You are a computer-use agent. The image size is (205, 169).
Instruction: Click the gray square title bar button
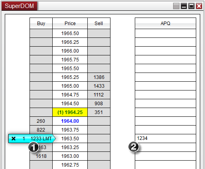[176, 6]
